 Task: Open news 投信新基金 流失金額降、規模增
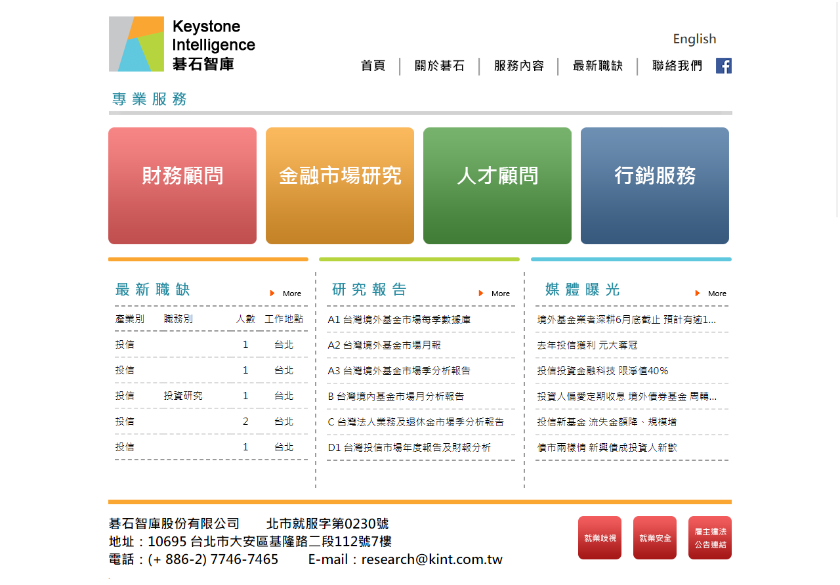[x=607, y=422]
